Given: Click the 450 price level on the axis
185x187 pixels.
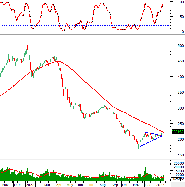Looking at the screenshot, I should click(x=181, y=61).
